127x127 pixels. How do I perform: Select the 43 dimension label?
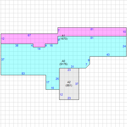108,55
